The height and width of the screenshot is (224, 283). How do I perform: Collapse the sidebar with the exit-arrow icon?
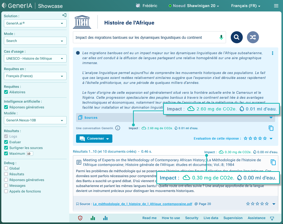64,15
